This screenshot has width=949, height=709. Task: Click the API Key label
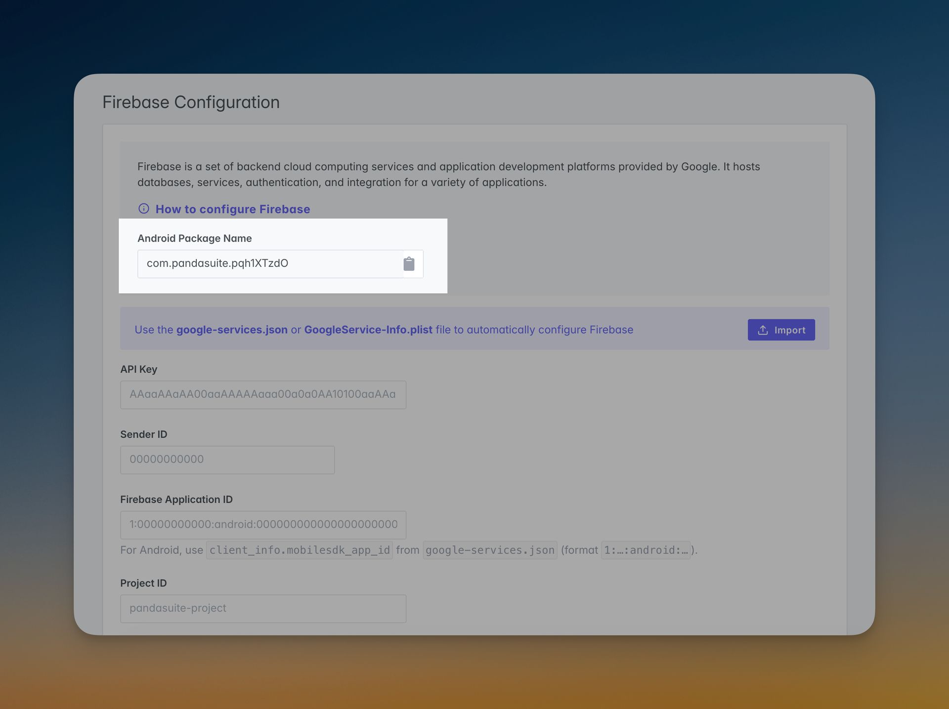click(139, 369)
